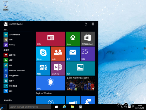Open the Store icon on the taskbar
The image size is (146, 110).
80,107
